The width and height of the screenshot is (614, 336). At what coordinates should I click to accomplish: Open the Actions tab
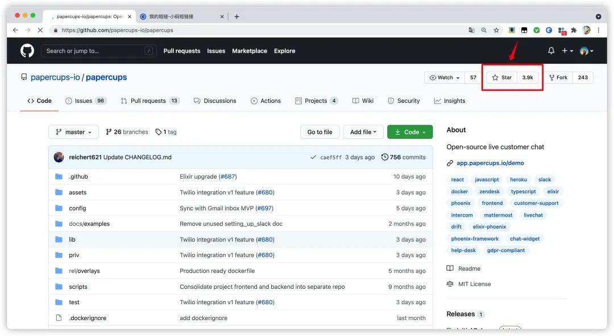coord(265,101)
